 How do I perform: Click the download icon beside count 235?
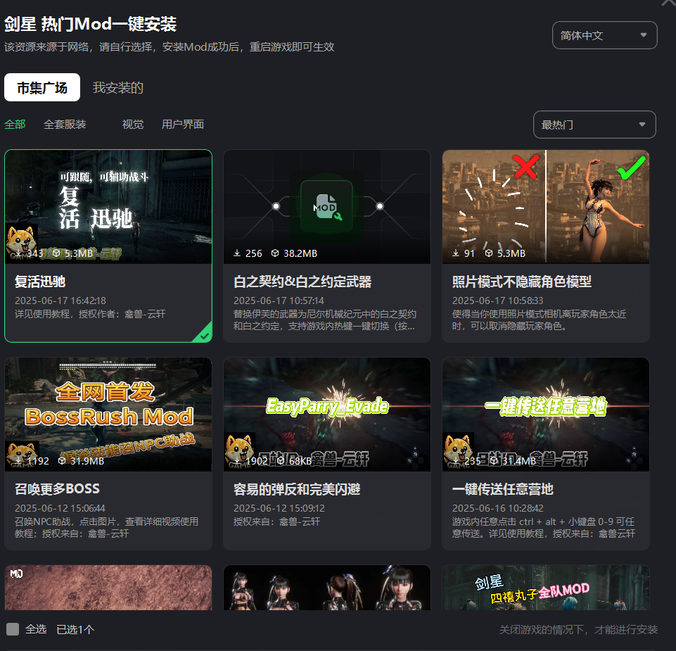coord(456,461)
